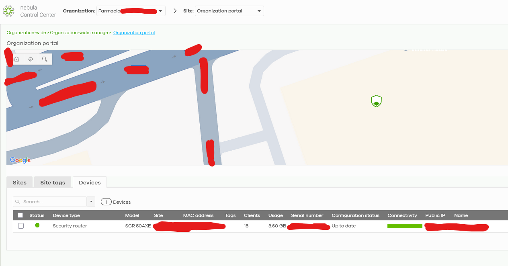
Task: Click the Nebula Control Center logo
Action: (8, 11)
